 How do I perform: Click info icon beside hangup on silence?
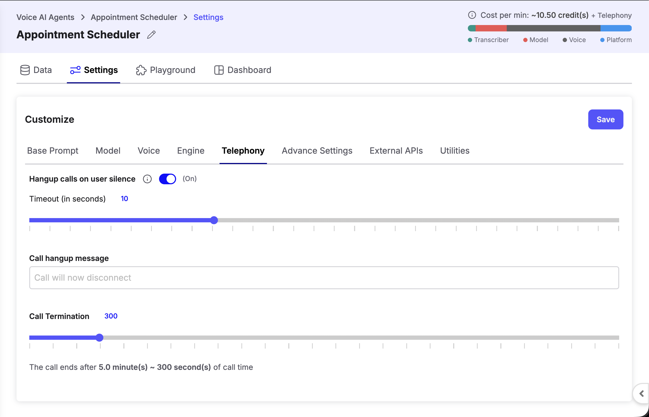click(x=147, y=179)
